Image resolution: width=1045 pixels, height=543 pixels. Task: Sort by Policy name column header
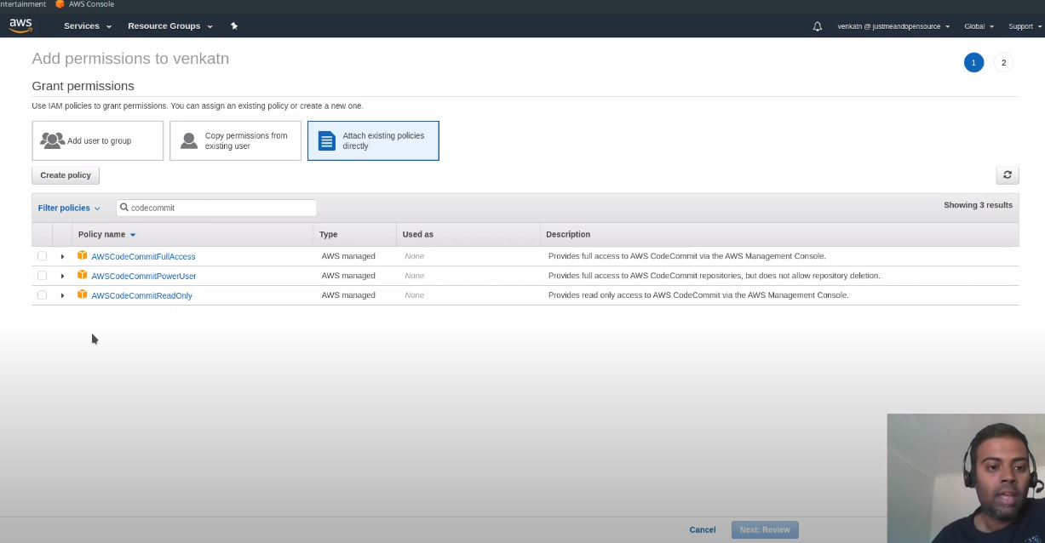click(106, 234)
